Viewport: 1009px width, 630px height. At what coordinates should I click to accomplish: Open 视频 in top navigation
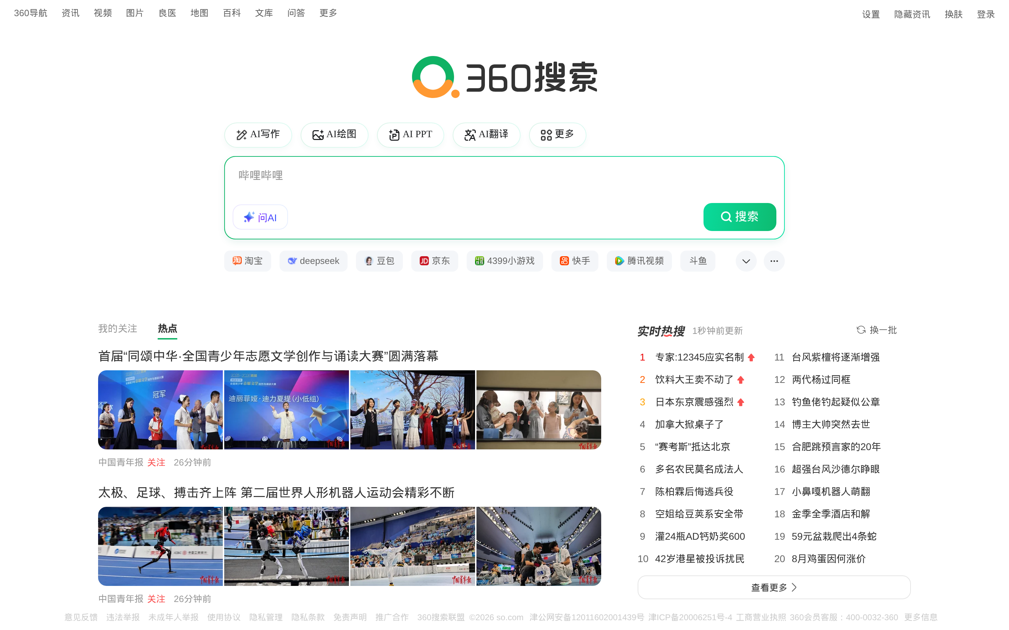coord(103,13)
